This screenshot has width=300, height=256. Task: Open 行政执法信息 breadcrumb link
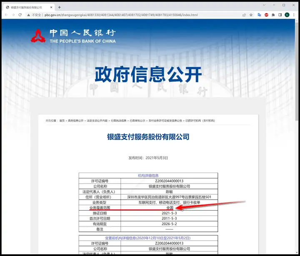[x=119, y=120]
